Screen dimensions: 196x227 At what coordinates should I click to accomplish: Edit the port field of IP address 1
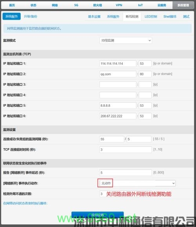145,64
